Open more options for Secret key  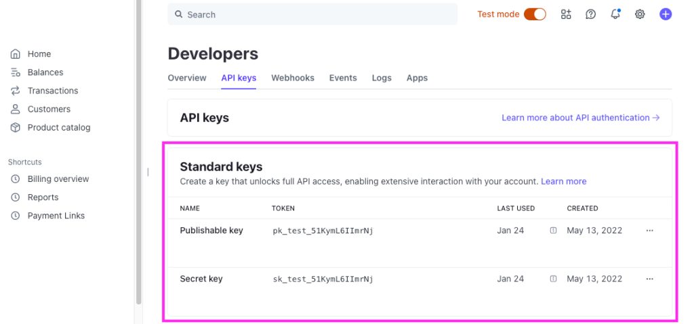pos(649,279)
